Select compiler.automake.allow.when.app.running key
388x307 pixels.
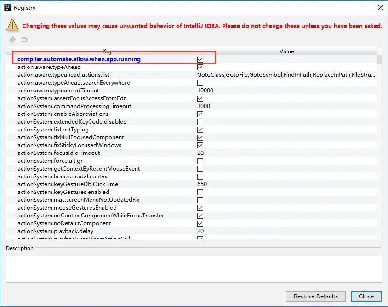79,59
